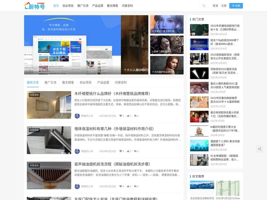This screenshot has width=267, height=200.
Task: Switch to 散文随笔 tab in article list
Action: tap(68, 83)
